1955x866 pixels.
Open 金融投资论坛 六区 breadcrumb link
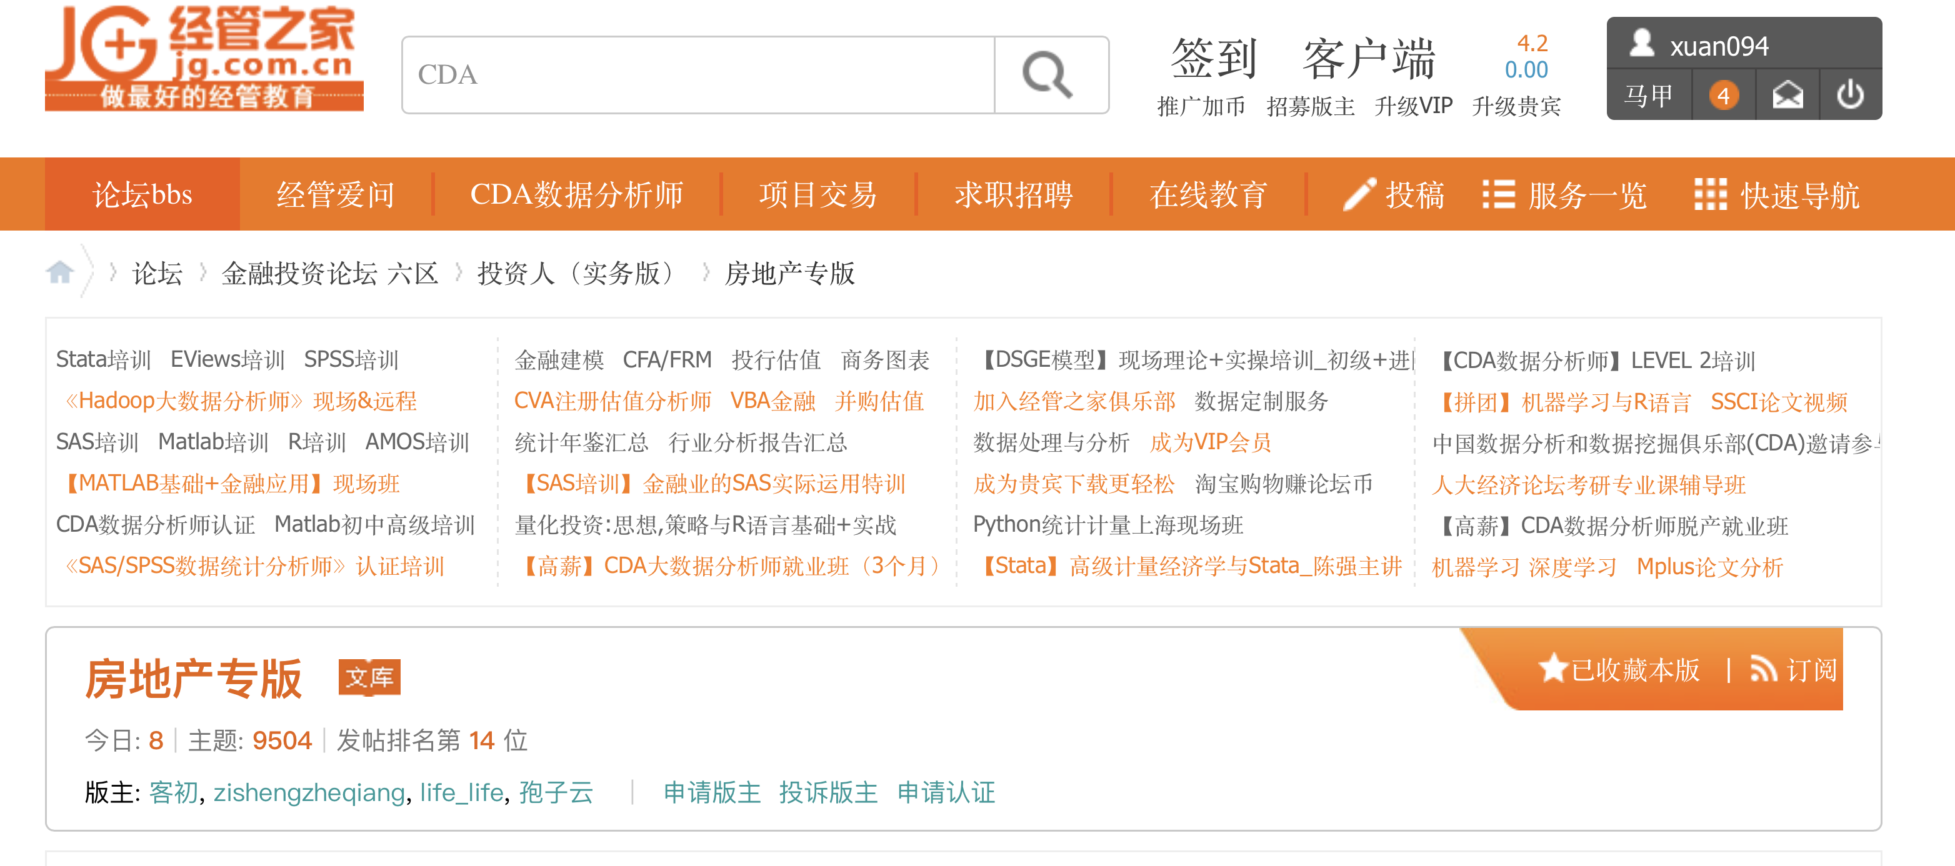click(x=329, y=273)
